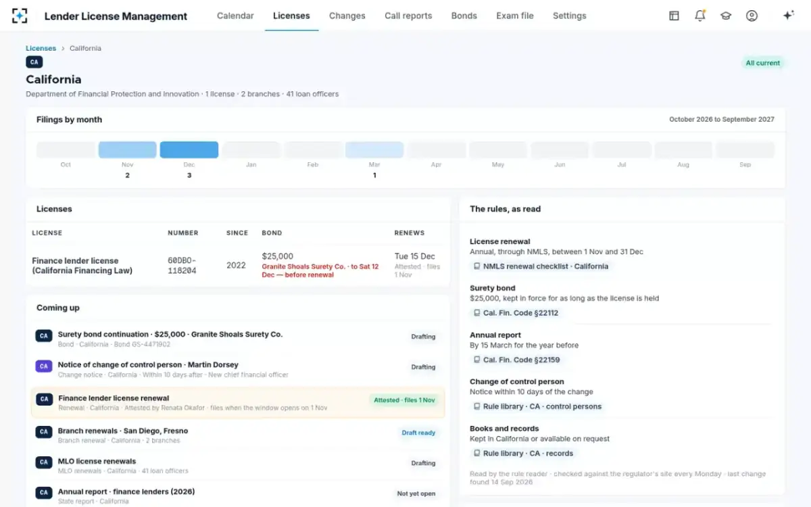This screenshot has width=811, height=507.
Task: Open the sparkle assistant icon
Action: point(788,16)
